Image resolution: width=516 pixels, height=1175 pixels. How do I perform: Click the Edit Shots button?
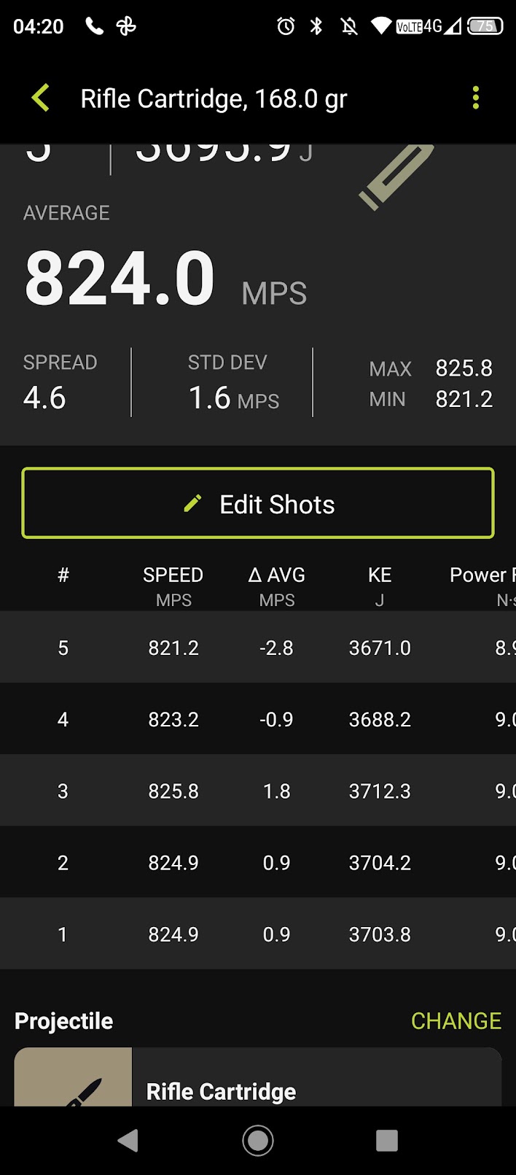click(258, 503)
